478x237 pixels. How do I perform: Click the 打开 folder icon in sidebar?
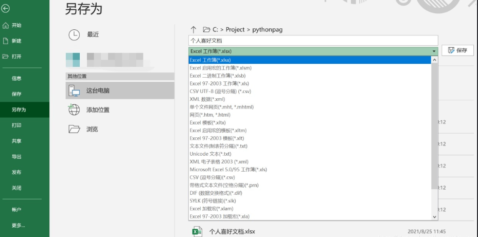(x=6, y=57)
